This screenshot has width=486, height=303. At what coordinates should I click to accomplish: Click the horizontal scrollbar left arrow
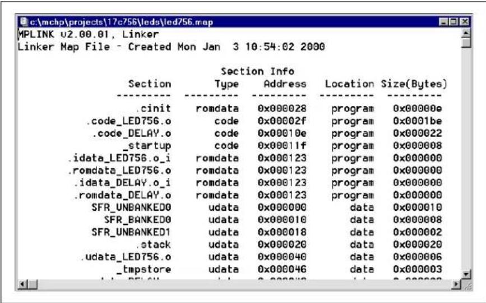click(22, 284)
